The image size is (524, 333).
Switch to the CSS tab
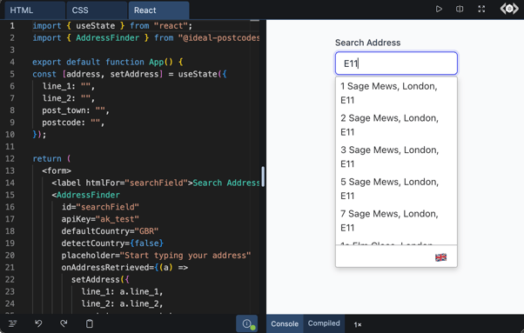(x=97, y=10)
